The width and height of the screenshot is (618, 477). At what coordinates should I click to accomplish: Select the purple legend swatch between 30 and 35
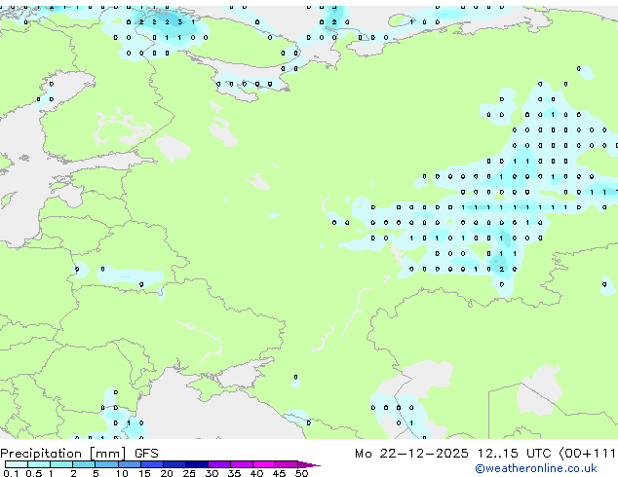click(219, 464)
